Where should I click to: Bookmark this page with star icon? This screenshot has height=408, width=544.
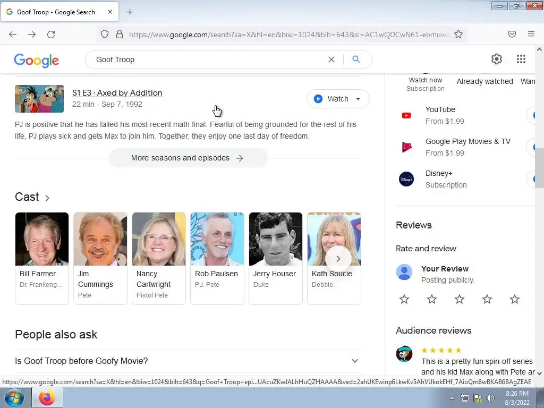458,34
